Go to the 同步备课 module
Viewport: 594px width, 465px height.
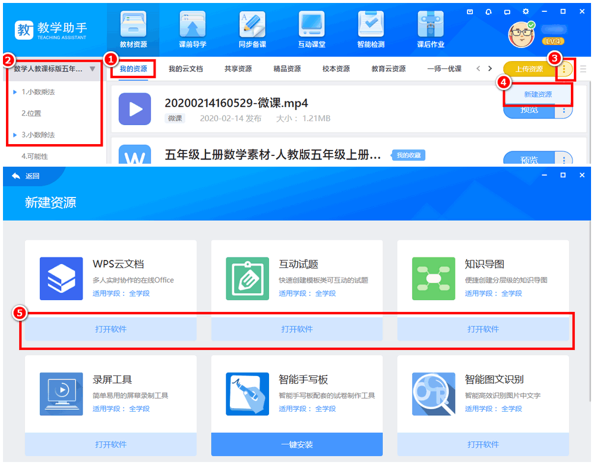(252, 29)
